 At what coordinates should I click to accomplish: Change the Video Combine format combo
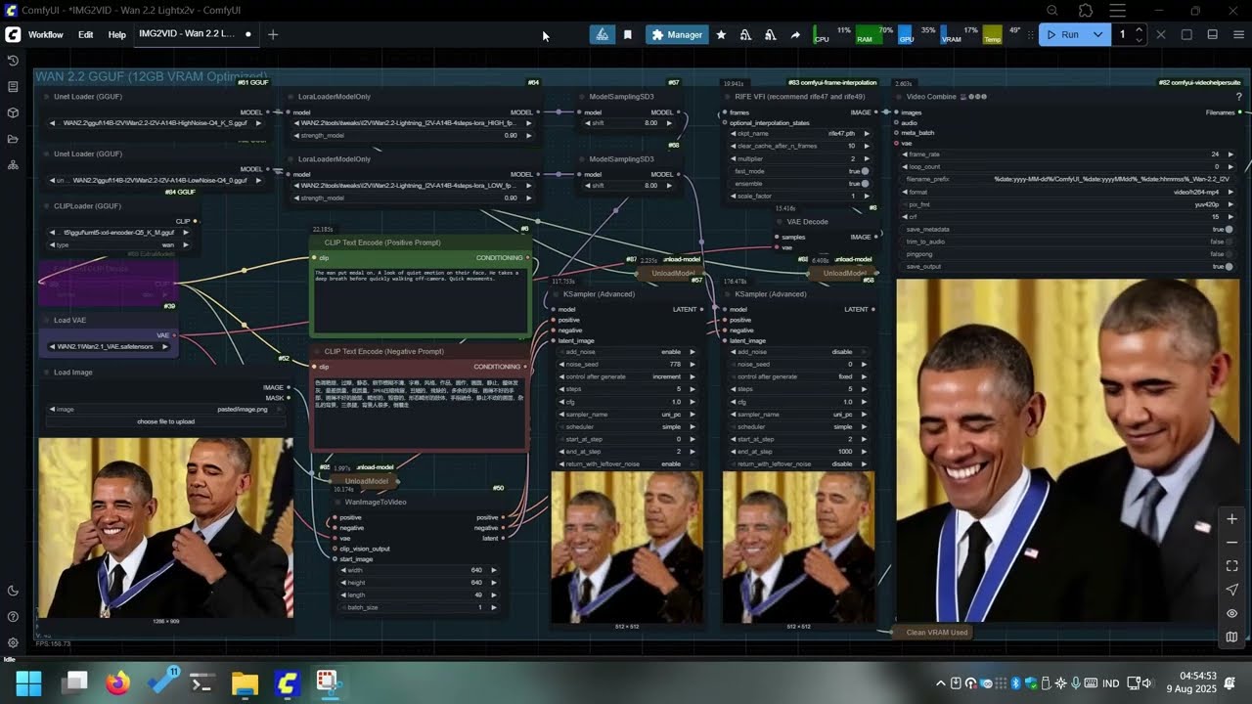1067,192
